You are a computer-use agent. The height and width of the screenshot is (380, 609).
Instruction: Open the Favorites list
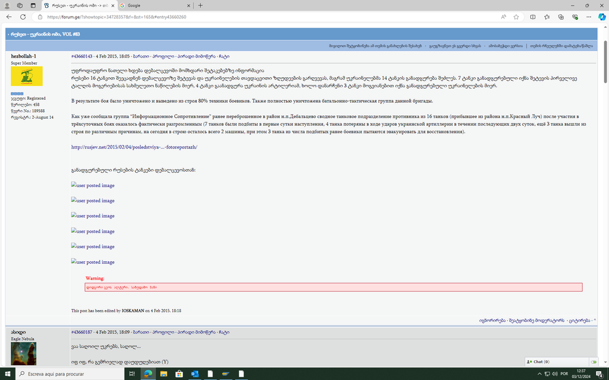(x=547, y=17)
